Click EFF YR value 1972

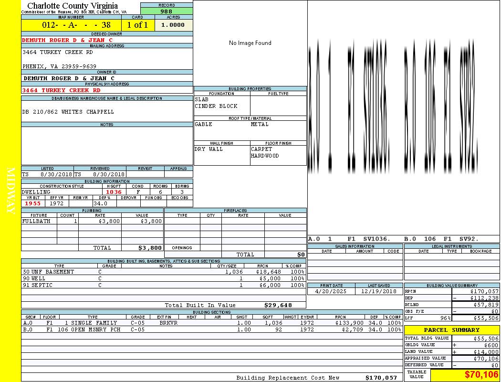point(57,203)
